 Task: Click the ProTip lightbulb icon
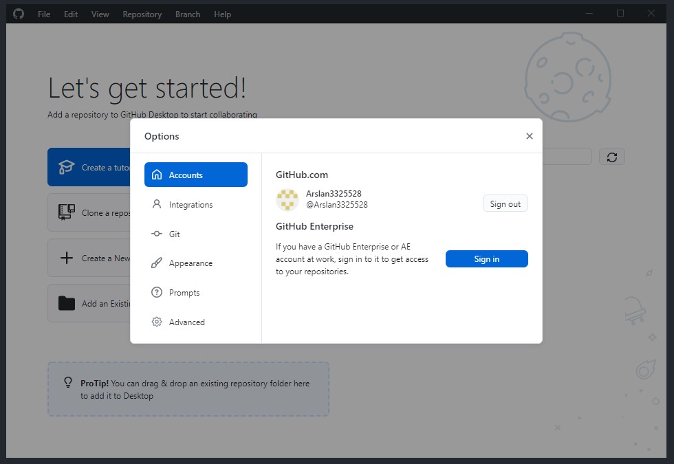pyautogui.click(x=68, y=382)
